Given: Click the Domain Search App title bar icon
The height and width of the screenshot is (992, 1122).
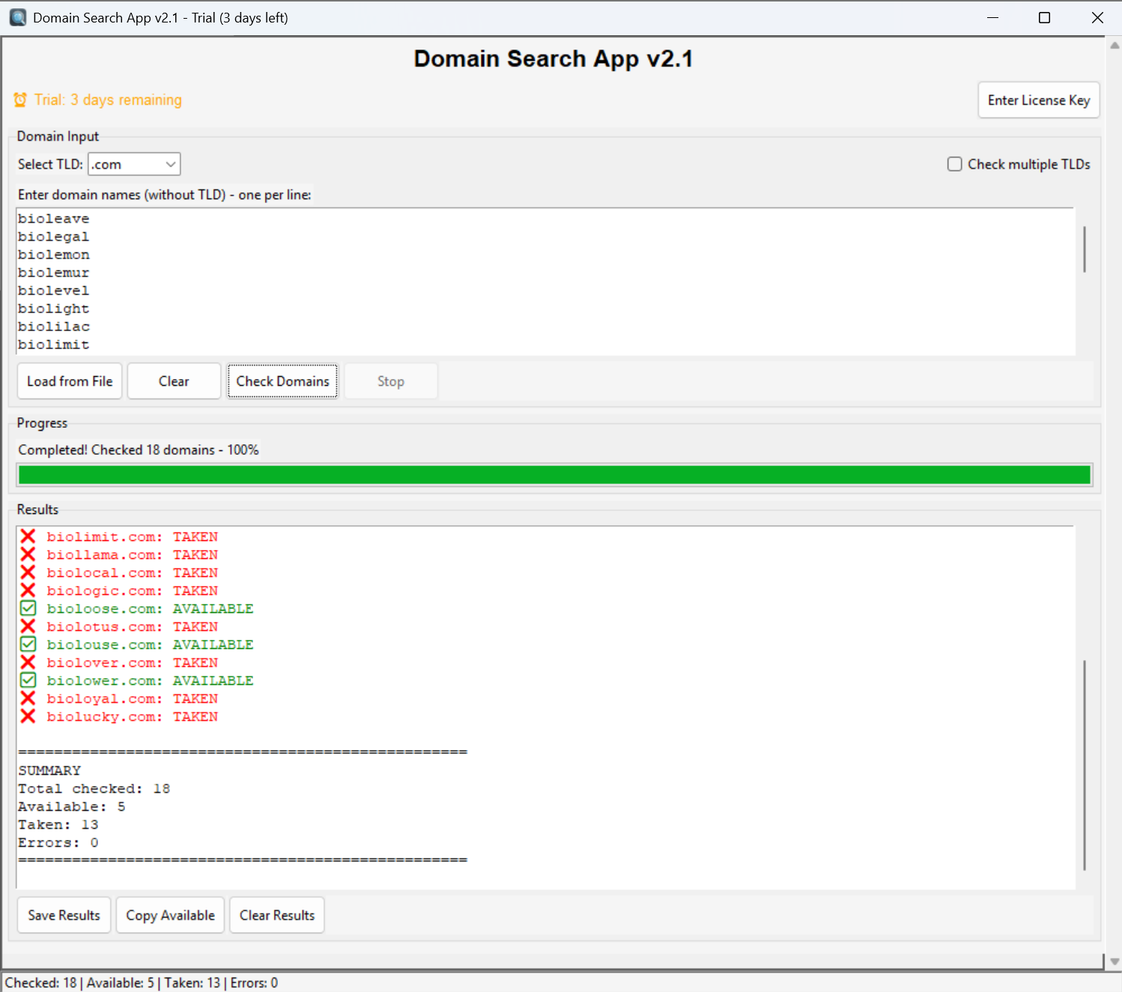Looking at the screenshot, I should tap(18, 17).
